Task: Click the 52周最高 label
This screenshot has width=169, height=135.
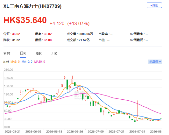Action: [137, 34]
